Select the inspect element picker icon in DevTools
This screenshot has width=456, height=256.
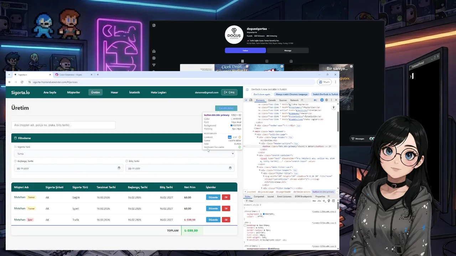click(x=246, y=100)
